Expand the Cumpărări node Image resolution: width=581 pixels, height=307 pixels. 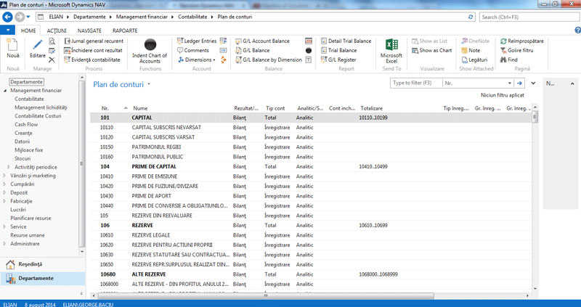click(x=5, y=184)
